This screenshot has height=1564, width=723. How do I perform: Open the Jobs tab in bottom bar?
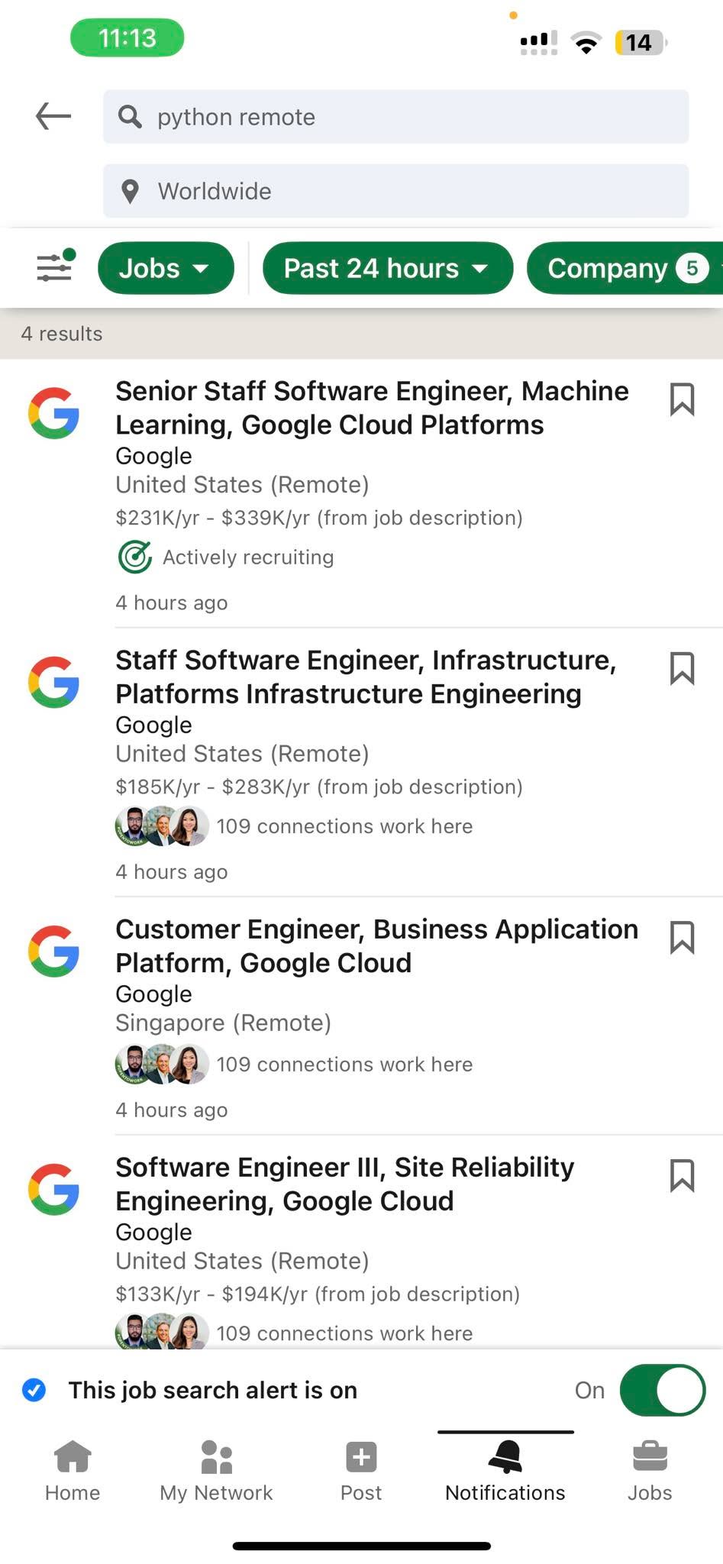click(x=650, y=1471)
